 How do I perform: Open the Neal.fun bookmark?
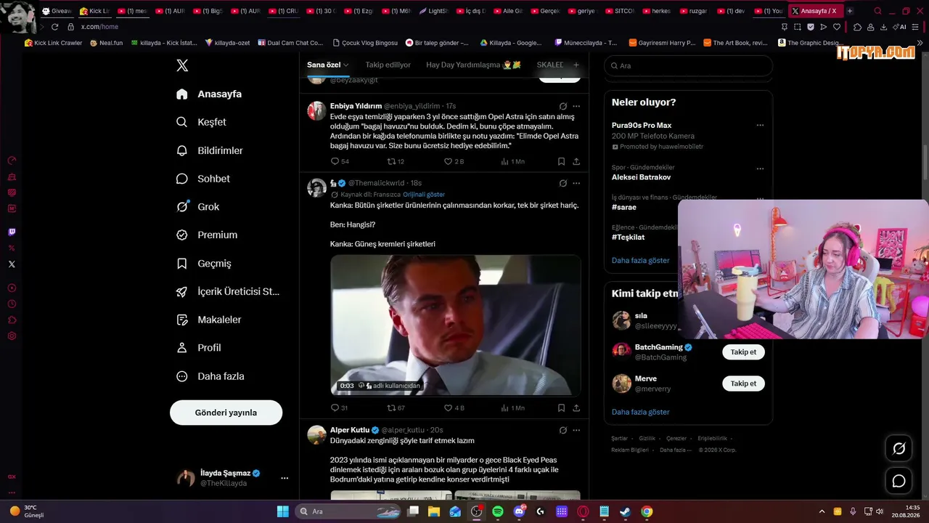pyautogui.click(x=107, y=43)
